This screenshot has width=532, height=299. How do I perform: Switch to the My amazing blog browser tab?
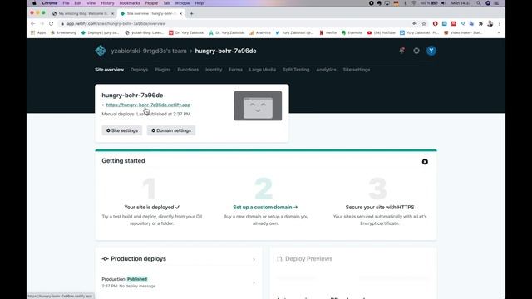[x=82, y=13]
